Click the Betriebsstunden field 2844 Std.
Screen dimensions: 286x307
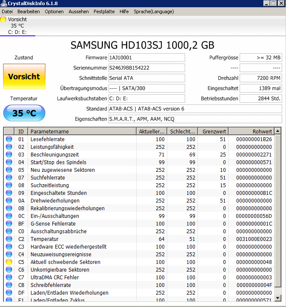[261, 98]
